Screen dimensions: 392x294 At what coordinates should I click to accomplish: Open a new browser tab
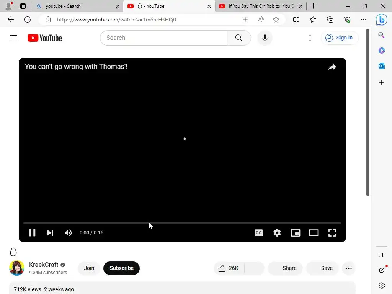click(313, 6)
